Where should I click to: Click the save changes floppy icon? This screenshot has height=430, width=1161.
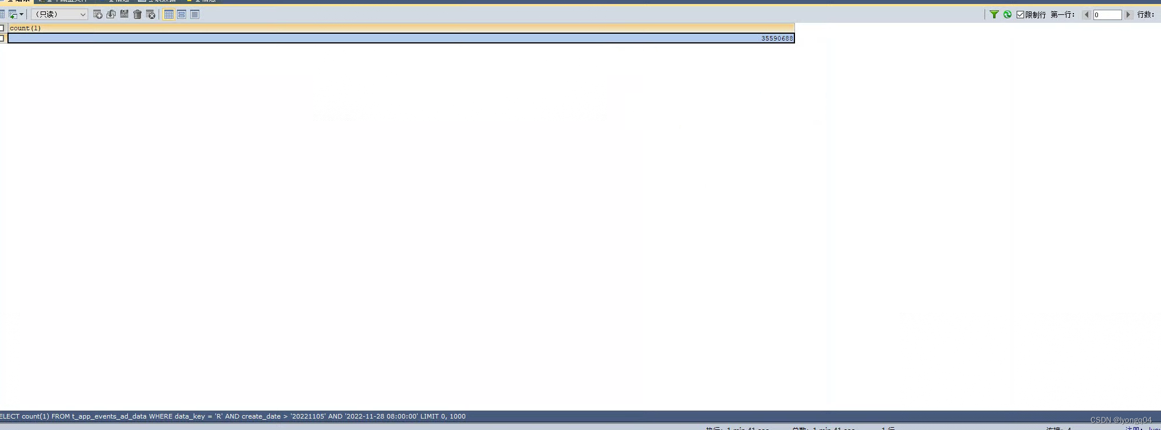pyautogui.click(x=124, y=14)
